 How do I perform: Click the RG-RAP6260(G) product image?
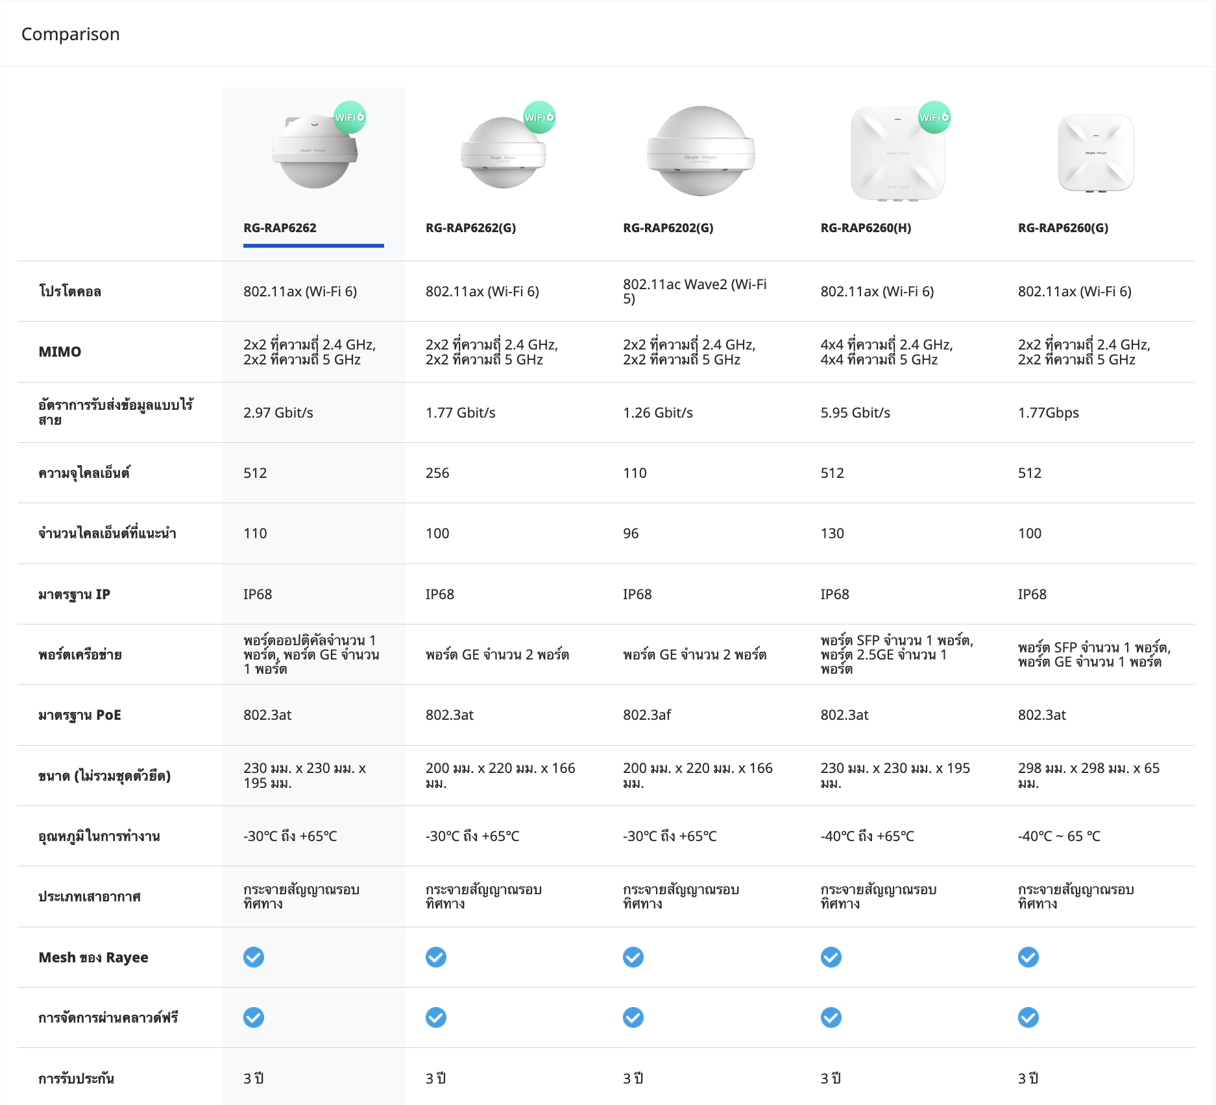pos(1095,154)
